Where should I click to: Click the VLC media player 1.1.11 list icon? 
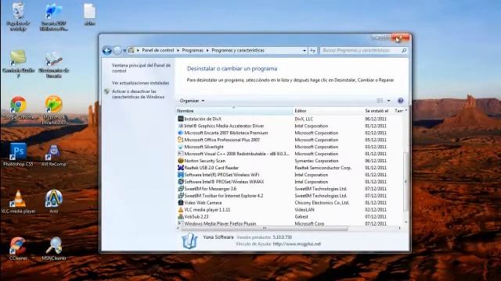pyautogui.click(x=181, y=210)
